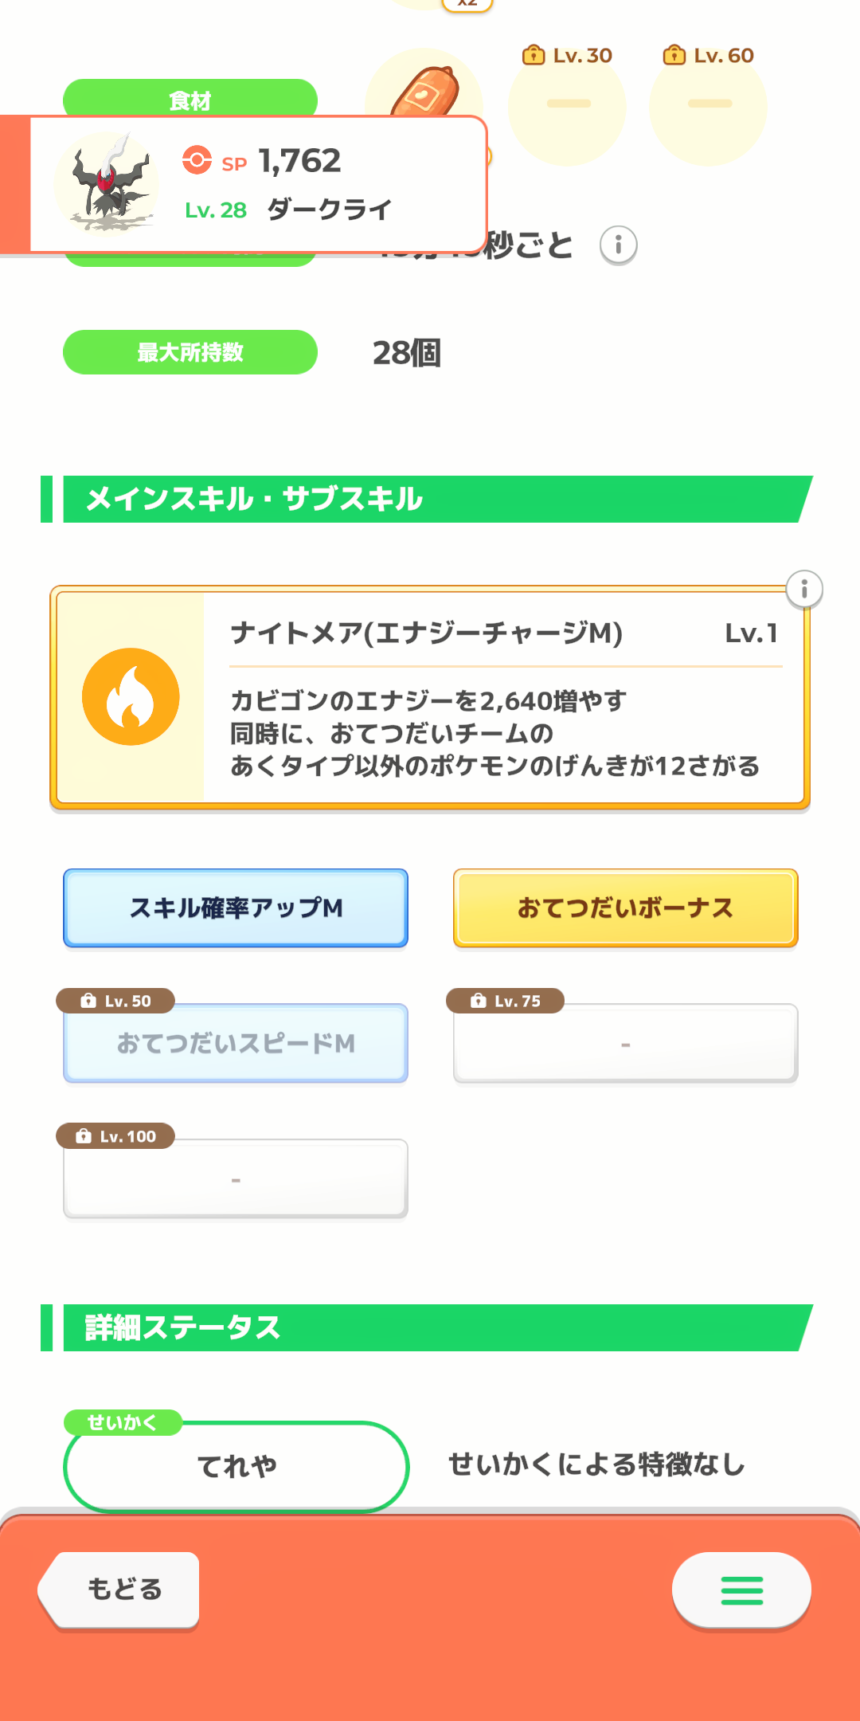Tap the locked おてつだいスピードM skill
The image size is (860, 1721).
tap(236, 1043)
